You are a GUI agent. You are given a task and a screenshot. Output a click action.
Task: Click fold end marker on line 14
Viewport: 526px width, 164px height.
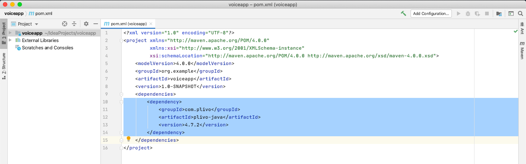coord(121,133)
